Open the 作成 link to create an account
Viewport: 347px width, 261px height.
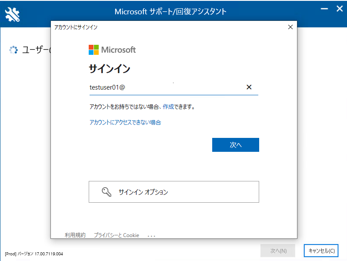(x=168, y=107)
